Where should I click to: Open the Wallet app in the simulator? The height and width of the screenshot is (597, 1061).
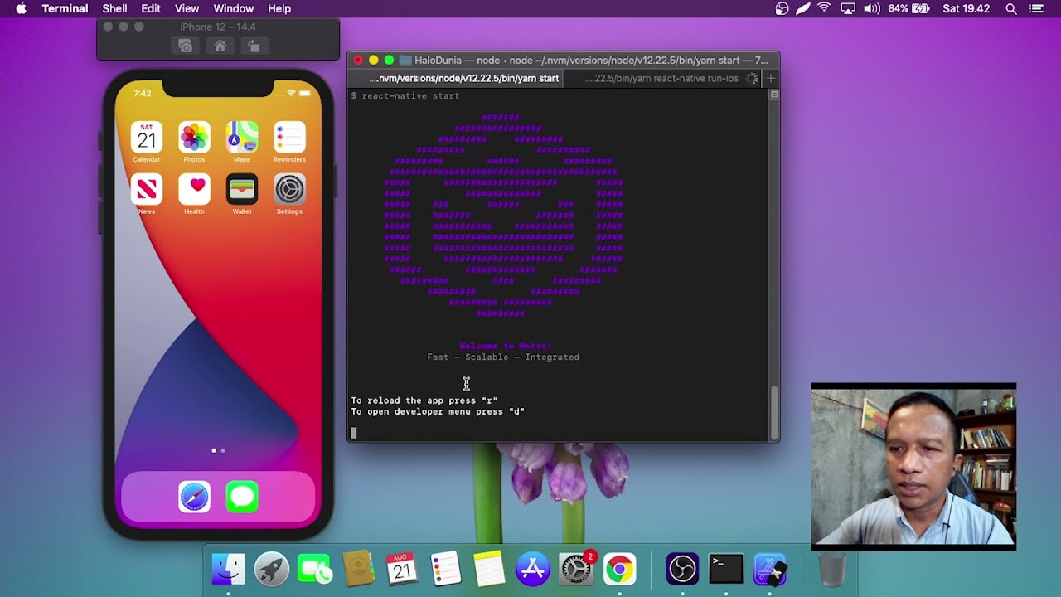point(242,190)
